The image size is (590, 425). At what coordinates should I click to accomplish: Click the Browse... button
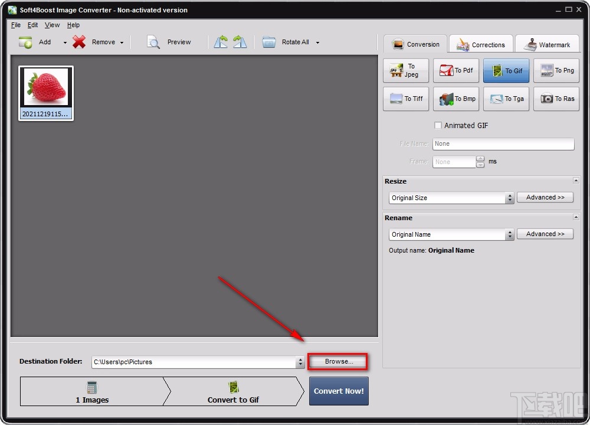(338, 361)
